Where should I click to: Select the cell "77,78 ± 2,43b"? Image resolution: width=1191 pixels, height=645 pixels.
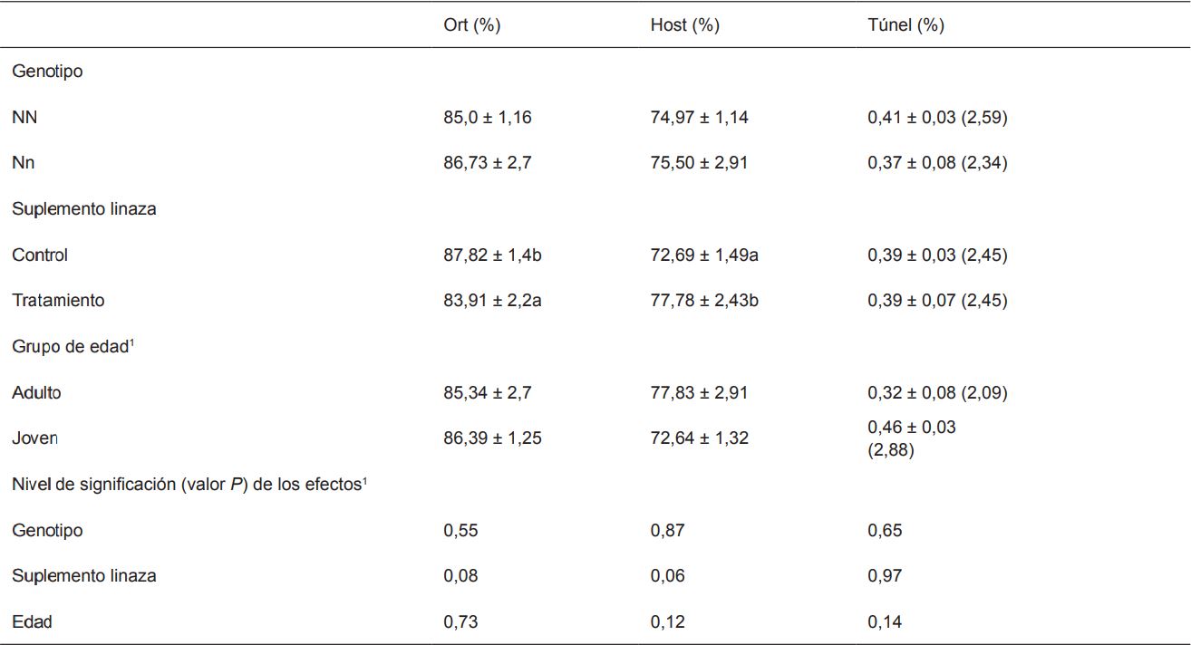[x=704, y=301]
